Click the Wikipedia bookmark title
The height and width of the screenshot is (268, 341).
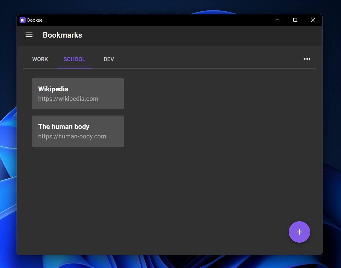point(53,89)
